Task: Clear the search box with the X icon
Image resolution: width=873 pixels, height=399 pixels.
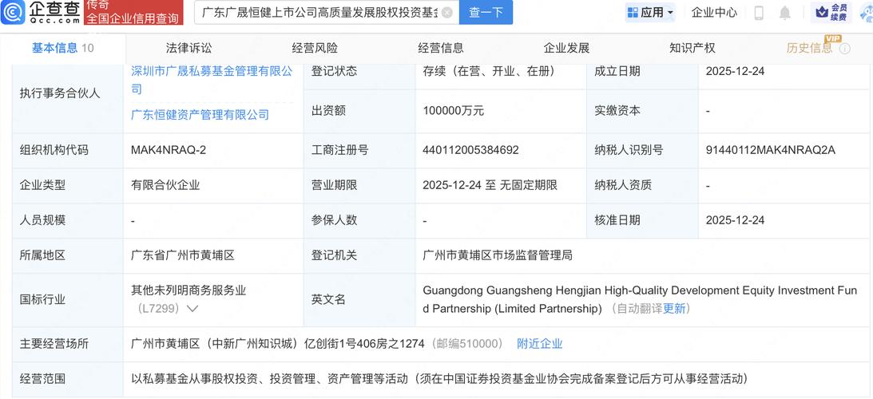Action: (446, 13)
